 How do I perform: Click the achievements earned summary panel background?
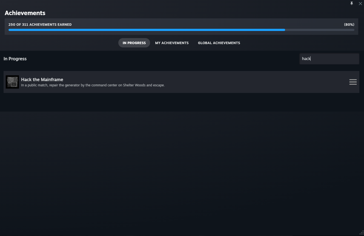click(181, 27)
